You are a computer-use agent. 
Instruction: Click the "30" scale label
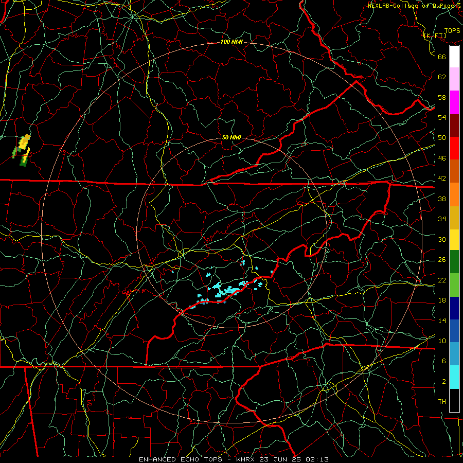click(x=442, y=239)
